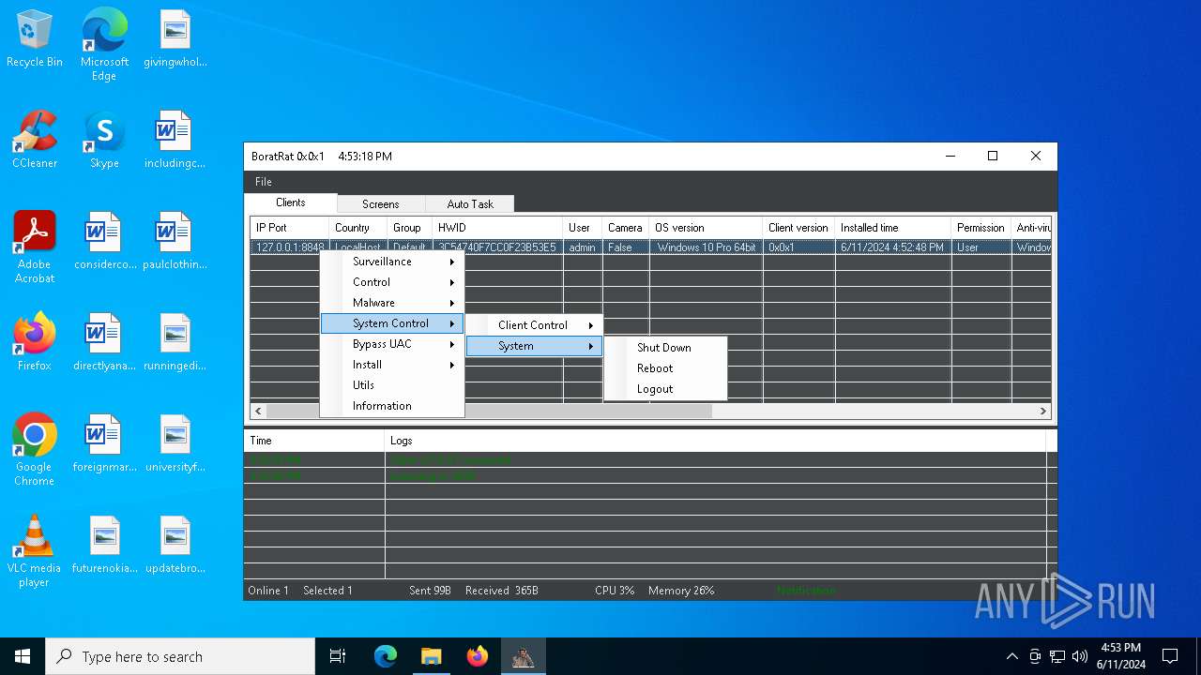
Task: Expand the Control submenu
Action: click(x=391, y=282)
